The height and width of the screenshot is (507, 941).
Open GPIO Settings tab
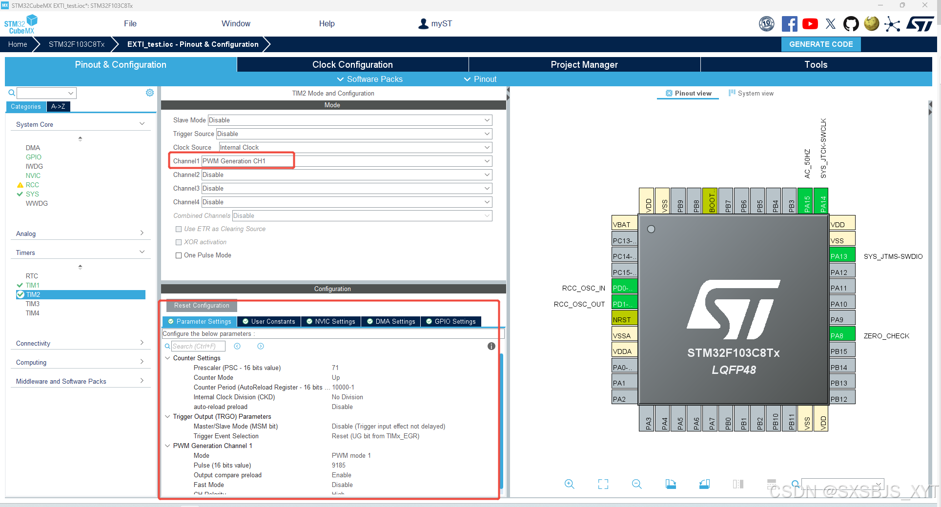point(451,321)
